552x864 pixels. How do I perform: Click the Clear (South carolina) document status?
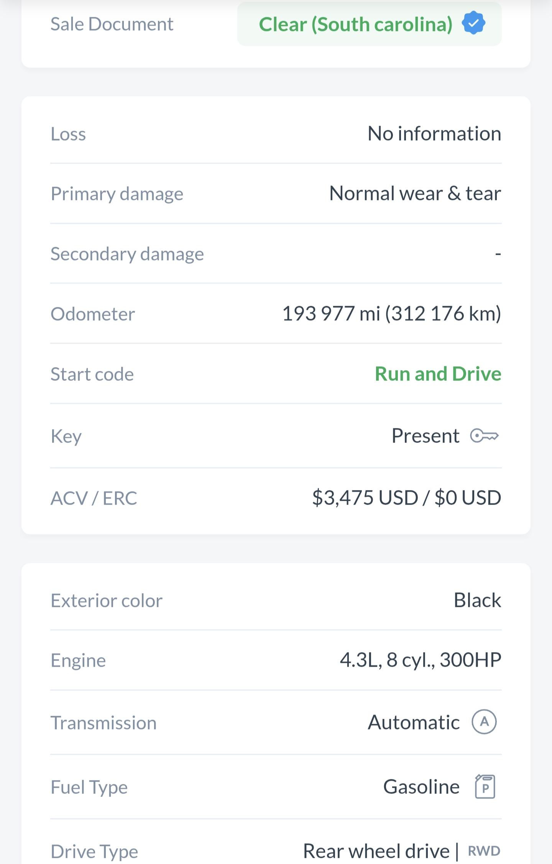(355, 24)
